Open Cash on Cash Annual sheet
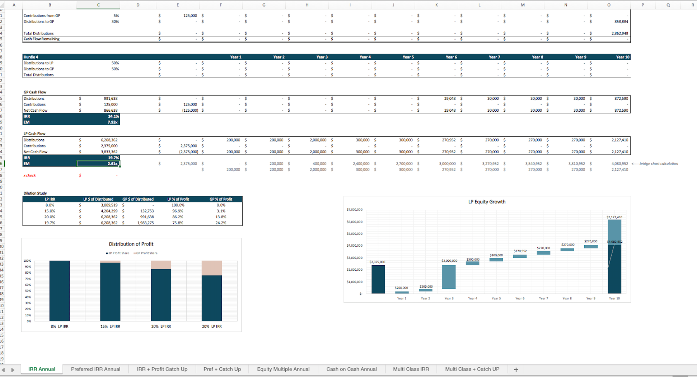Screen dimensions: 697x377 (x=351, y=369)
